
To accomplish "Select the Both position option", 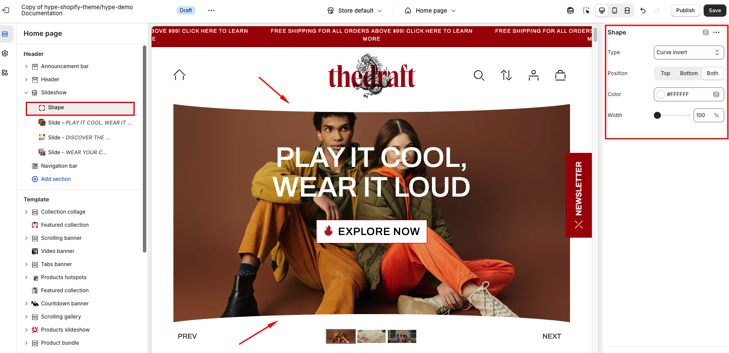I will coord(712,73).
